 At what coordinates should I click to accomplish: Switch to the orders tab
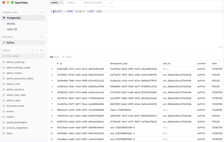(54, 3)
